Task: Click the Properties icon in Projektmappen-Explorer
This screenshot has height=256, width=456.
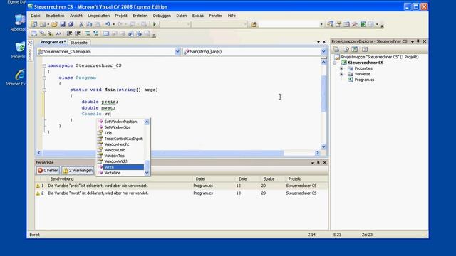Action: (x=336, y=49)
